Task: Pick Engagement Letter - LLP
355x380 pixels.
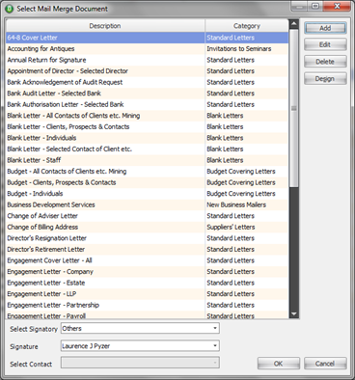Action: (x=147, y=294)
